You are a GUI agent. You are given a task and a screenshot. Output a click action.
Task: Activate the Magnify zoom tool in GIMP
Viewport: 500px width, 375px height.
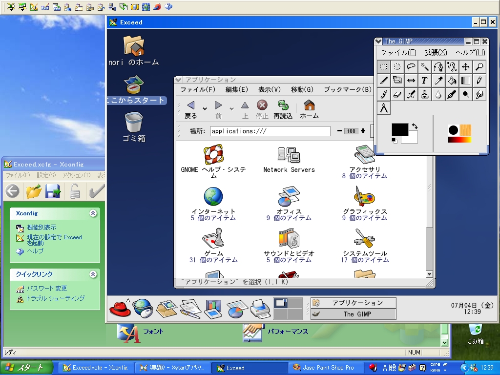tap(479, 66)
